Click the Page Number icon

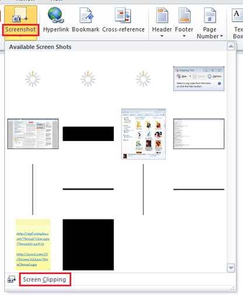tap(210, 15)
